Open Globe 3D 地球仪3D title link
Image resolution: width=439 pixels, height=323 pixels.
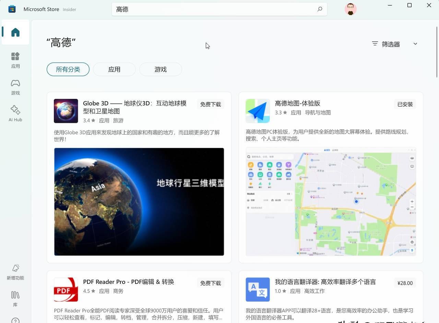pyautogui.click(x=135, y=107)
